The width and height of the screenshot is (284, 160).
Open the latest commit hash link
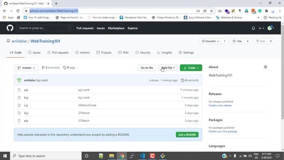(154, 80)
